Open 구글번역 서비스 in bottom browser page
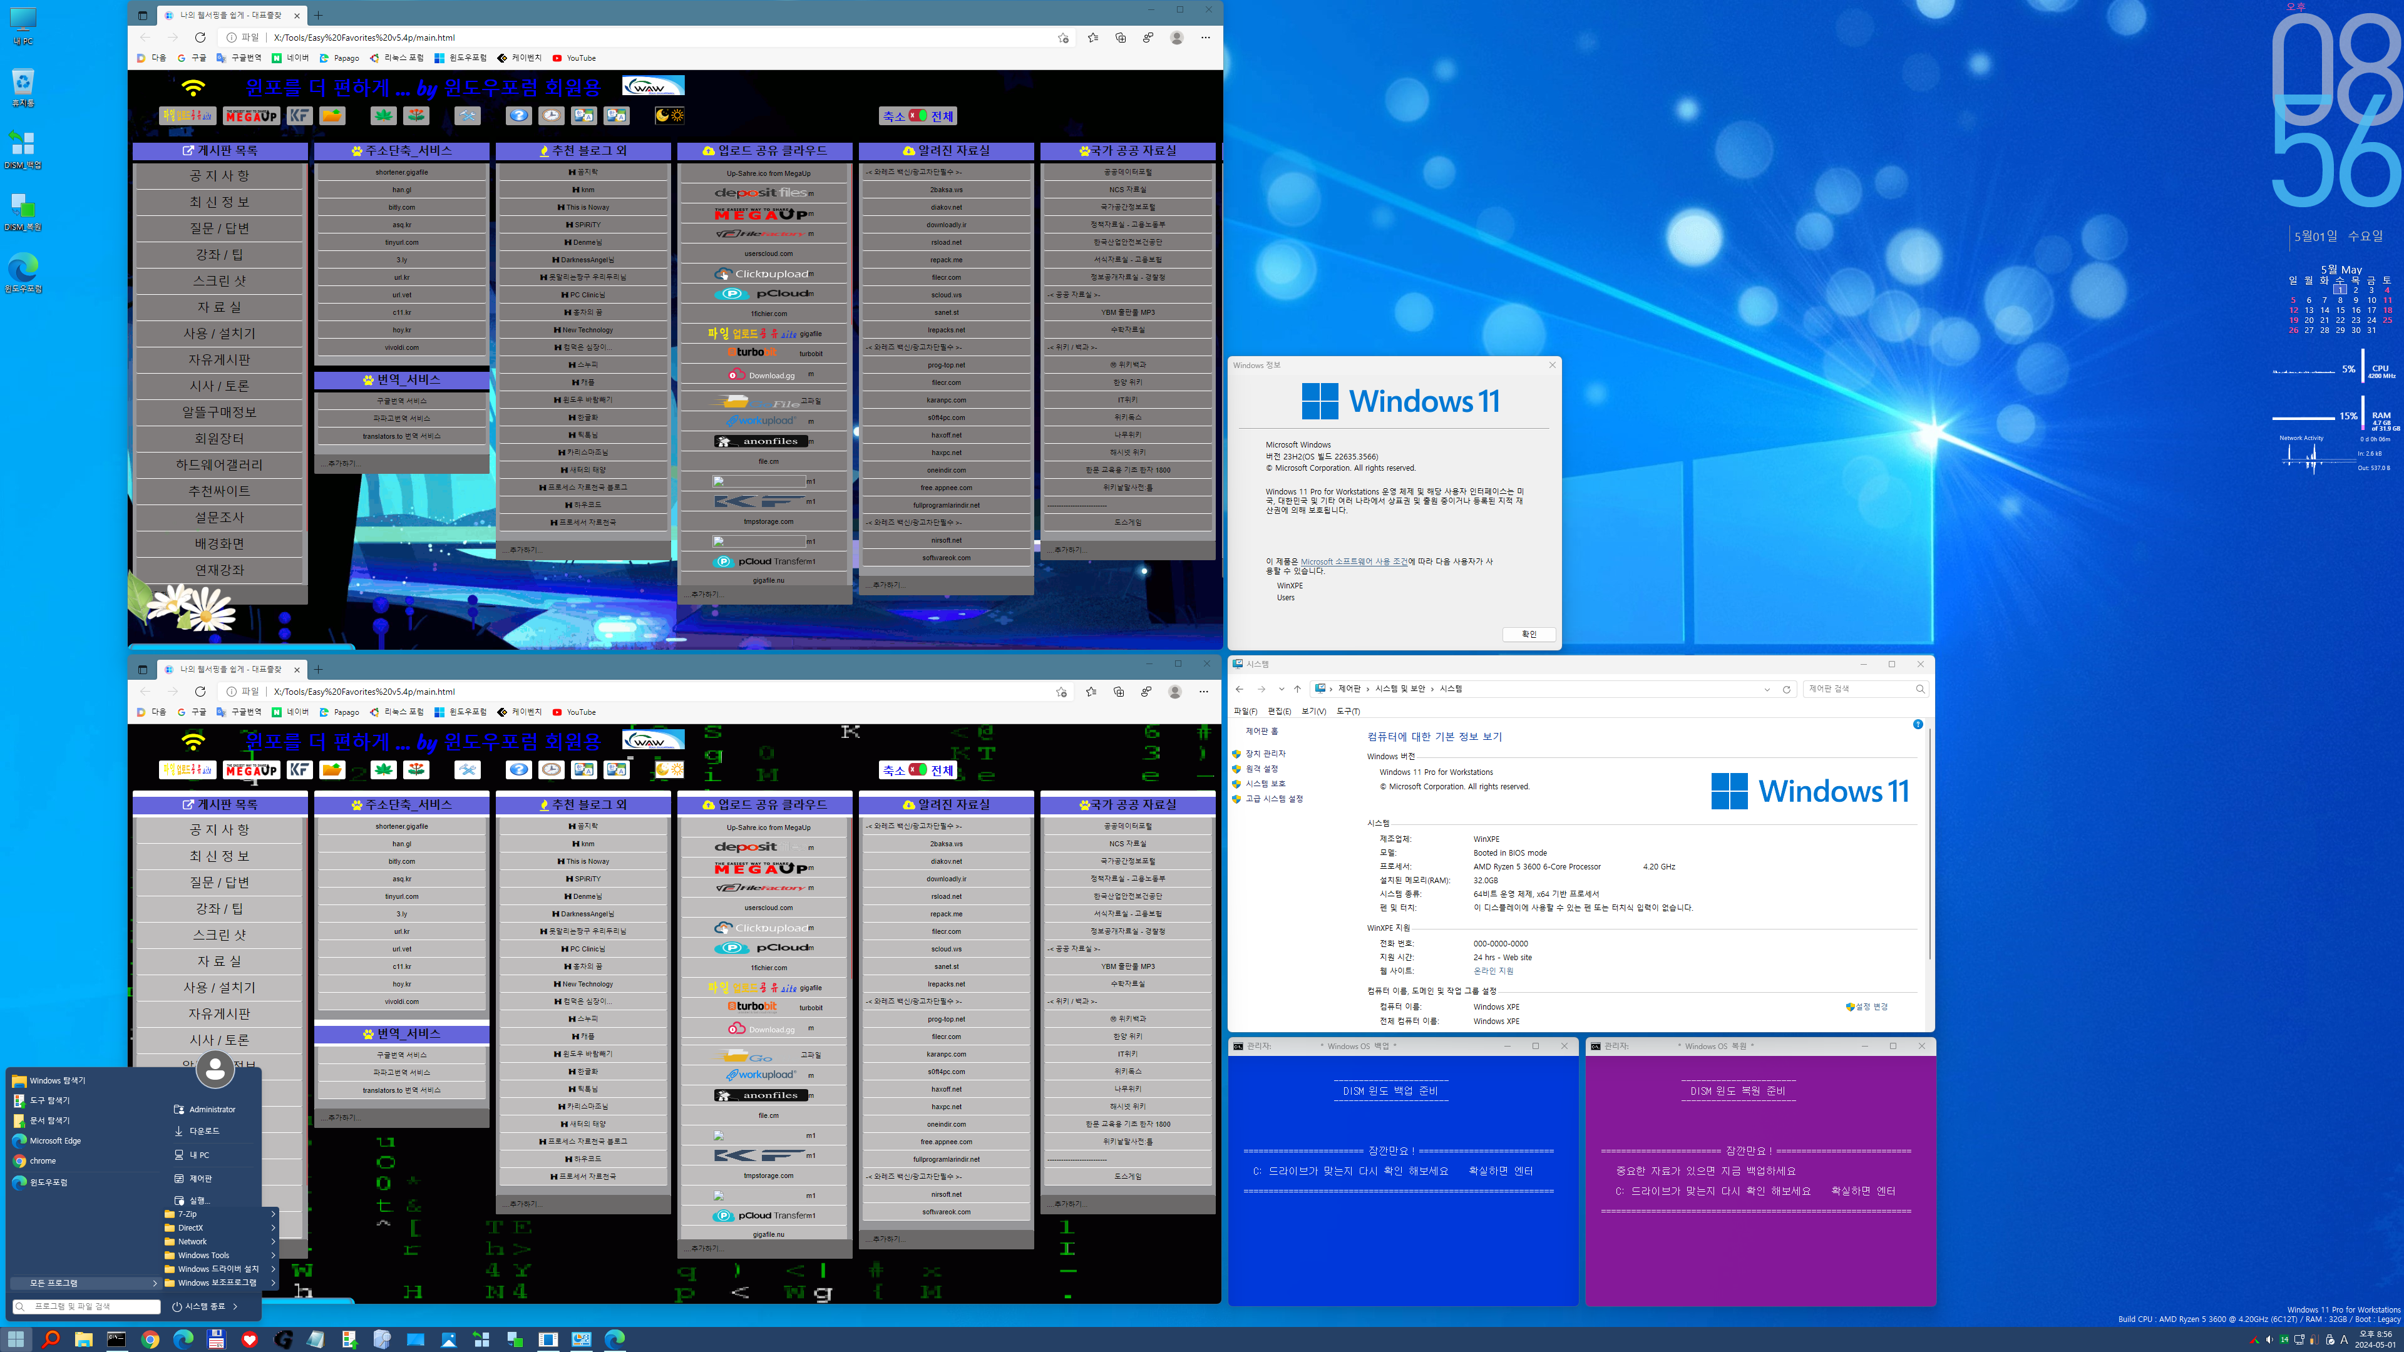This screenshot has width=2404, height=1352. [x=401, y=1054]
